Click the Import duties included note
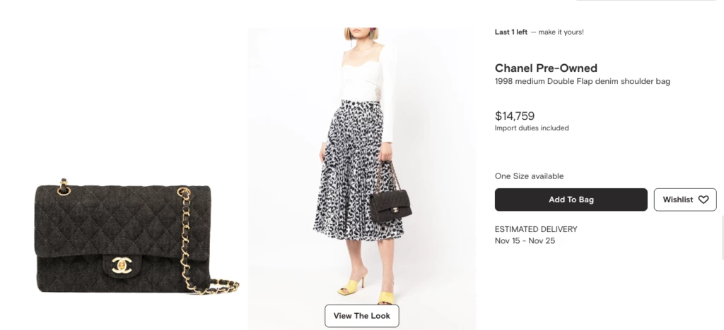This screenshot has height=330, width=724. [532, 128]
